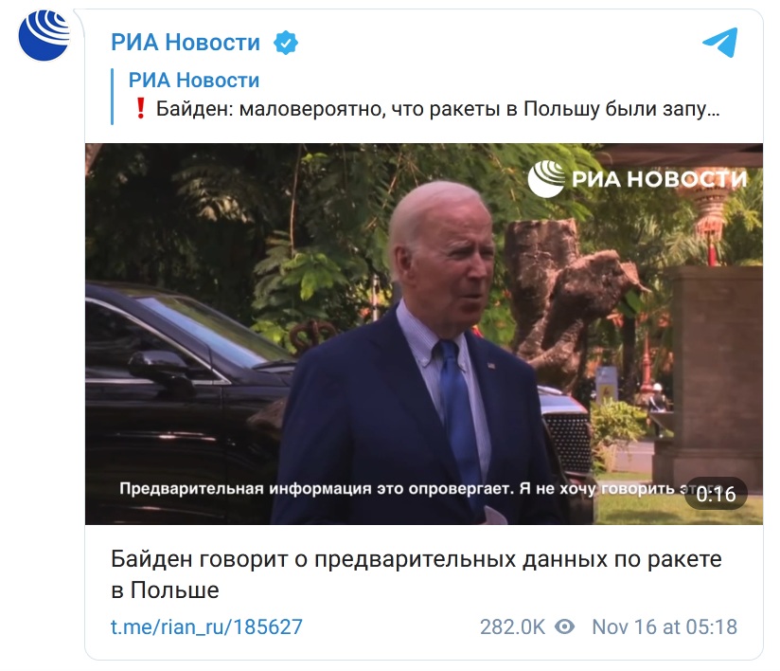Play the Biden video thumbnail
Screen dimensions: 780x671
click(x=424, y=334)
